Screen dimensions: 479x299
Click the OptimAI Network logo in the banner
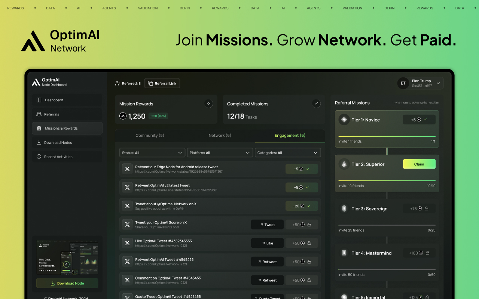(x=61, y=41)
